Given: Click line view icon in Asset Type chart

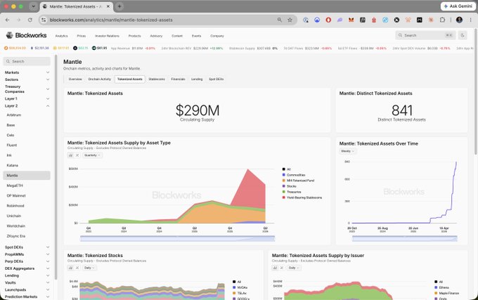Looking at the screenshot, I should 77,155.
